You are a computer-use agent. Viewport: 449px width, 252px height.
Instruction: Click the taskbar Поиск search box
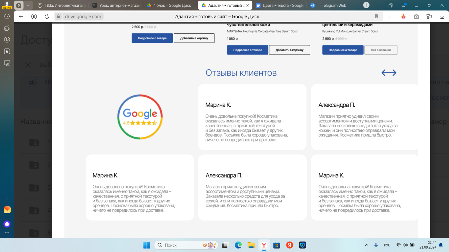186,245
